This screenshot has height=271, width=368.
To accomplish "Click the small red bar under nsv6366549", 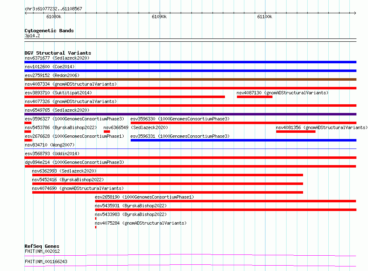I will point(107,132).
